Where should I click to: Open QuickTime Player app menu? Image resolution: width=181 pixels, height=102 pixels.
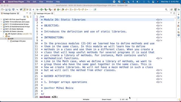(16, 2)
